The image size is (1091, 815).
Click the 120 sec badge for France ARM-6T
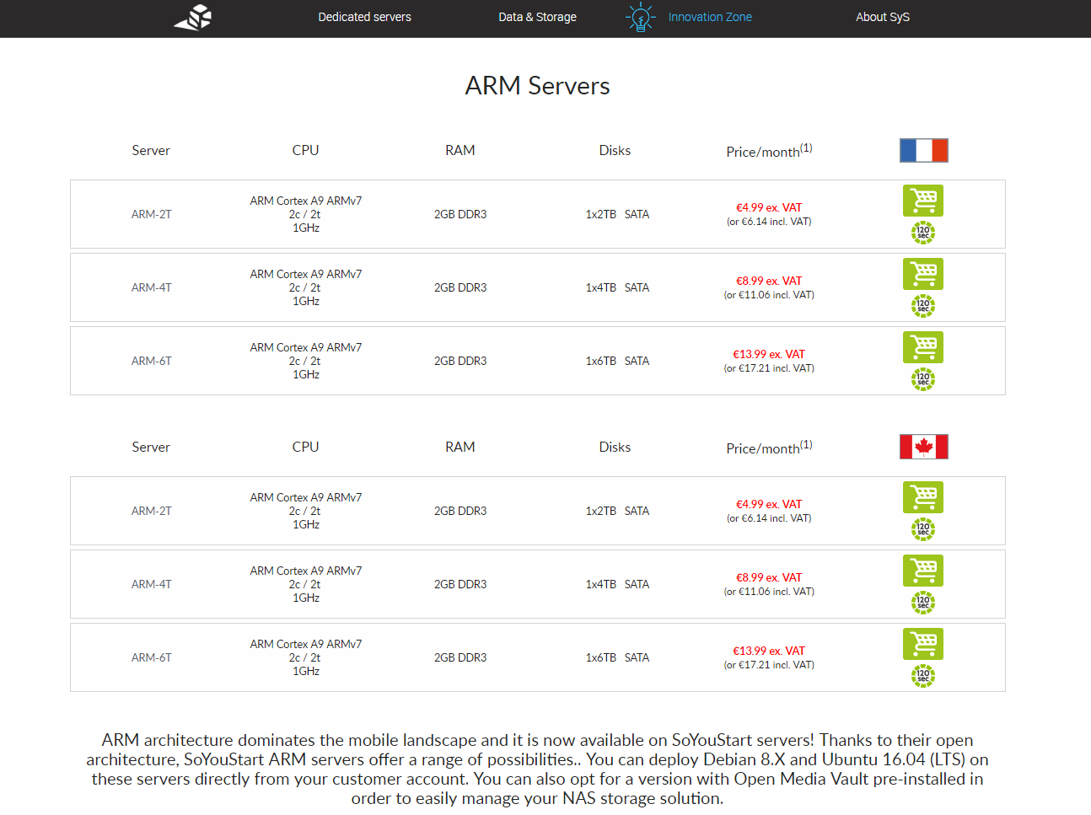pos(923,378)
